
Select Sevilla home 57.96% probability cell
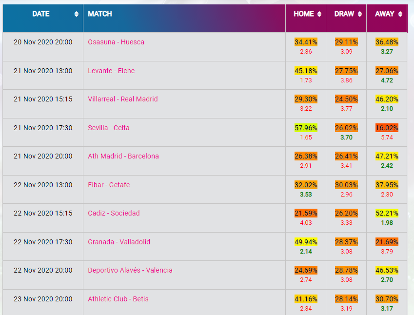[306, 128]
